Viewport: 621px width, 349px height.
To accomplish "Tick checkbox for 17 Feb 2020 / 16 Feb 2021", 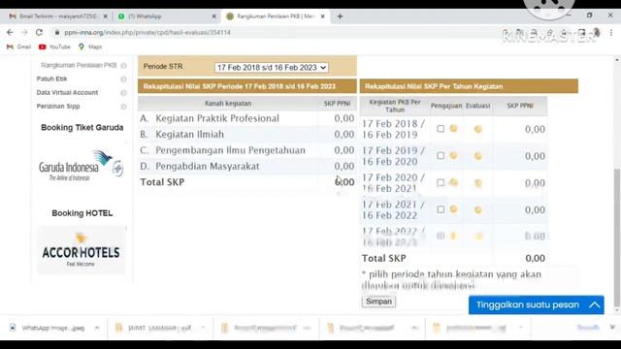I will coord(441,182).
